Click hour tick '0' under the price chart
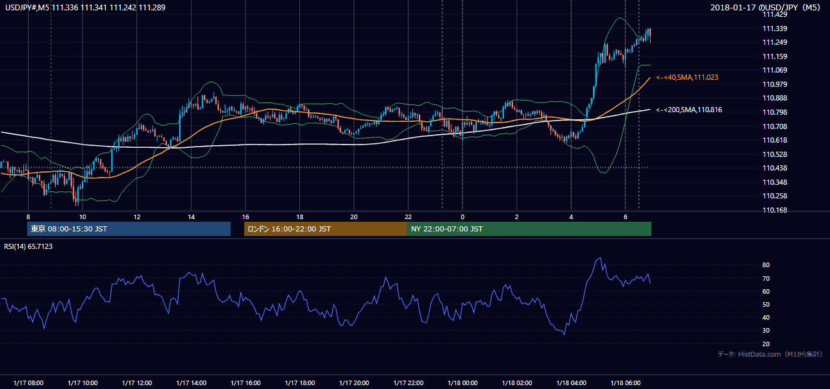This screenshot has width=830, height=389. (x=462, y=217)
